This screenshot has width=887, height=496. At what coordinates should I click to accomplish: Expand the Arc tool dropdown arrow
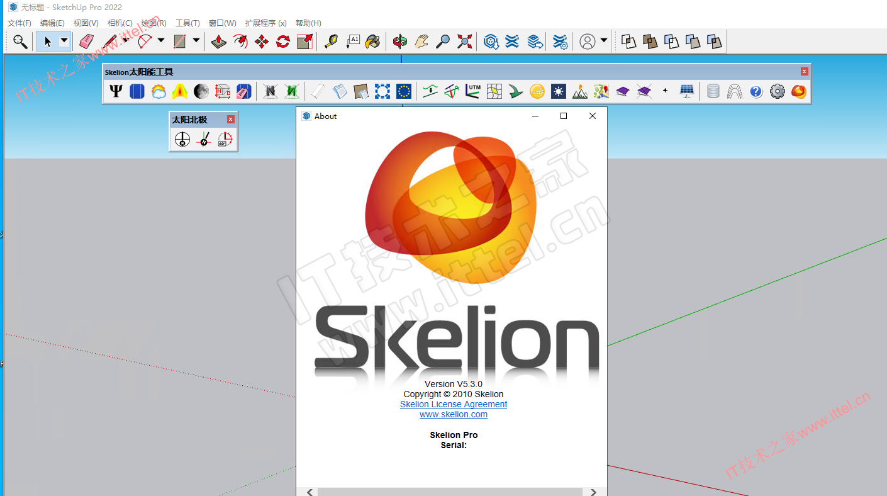(161, 41)
